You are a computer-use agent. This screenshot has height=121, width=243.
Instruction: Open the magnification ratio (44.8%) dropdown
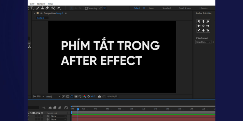tap(39, 96)
